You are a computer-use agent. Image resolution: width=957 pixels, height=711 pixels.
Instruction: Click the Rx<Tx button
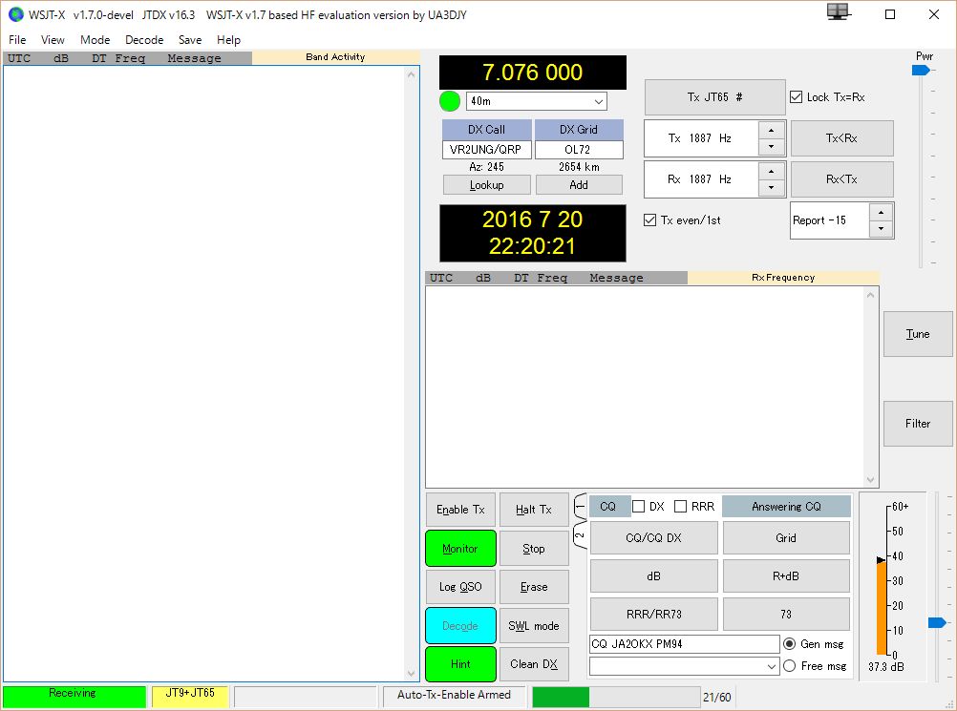tap(841, 179)
